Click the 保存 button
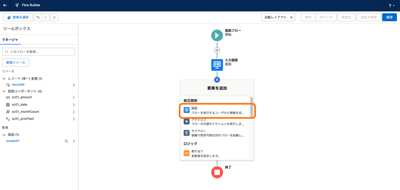The image size is (400, 190). coord(389,17)
